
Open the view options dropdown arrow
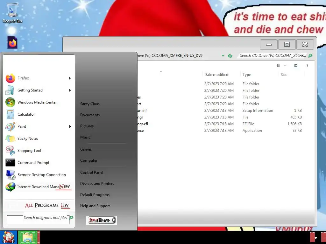click(x=285, y=65)
